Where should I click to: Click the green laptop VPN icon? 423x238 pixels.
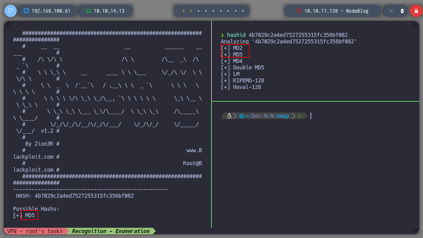tap(89, 11)
